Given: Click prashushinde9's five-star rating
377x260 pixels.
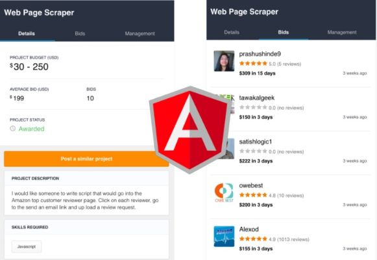Looking at the screenshot, I should (253, 64).
